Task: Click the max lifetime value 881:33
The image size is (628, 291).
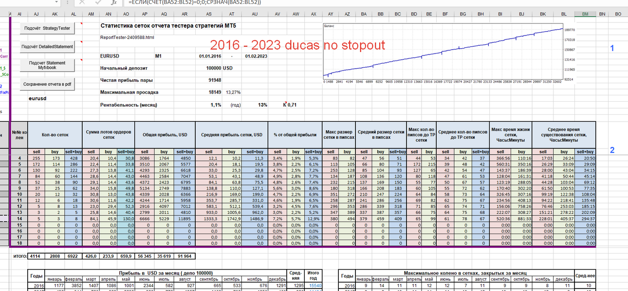Action: [521, 219]
